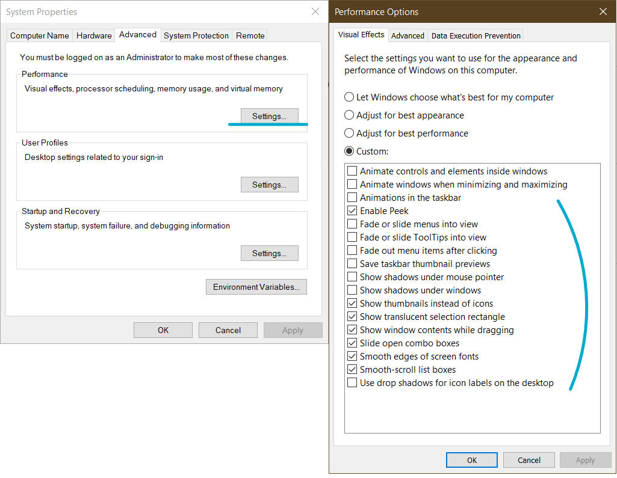Check Show shadows under mouse pointer
This screenshot has width=617, height=478.
(352, 277)
